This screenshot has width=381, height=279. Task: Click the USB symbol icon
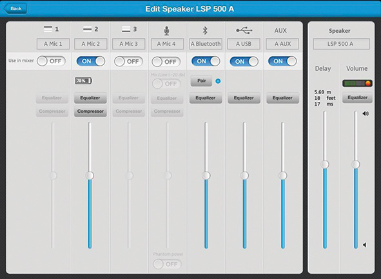tap(244, 30)
